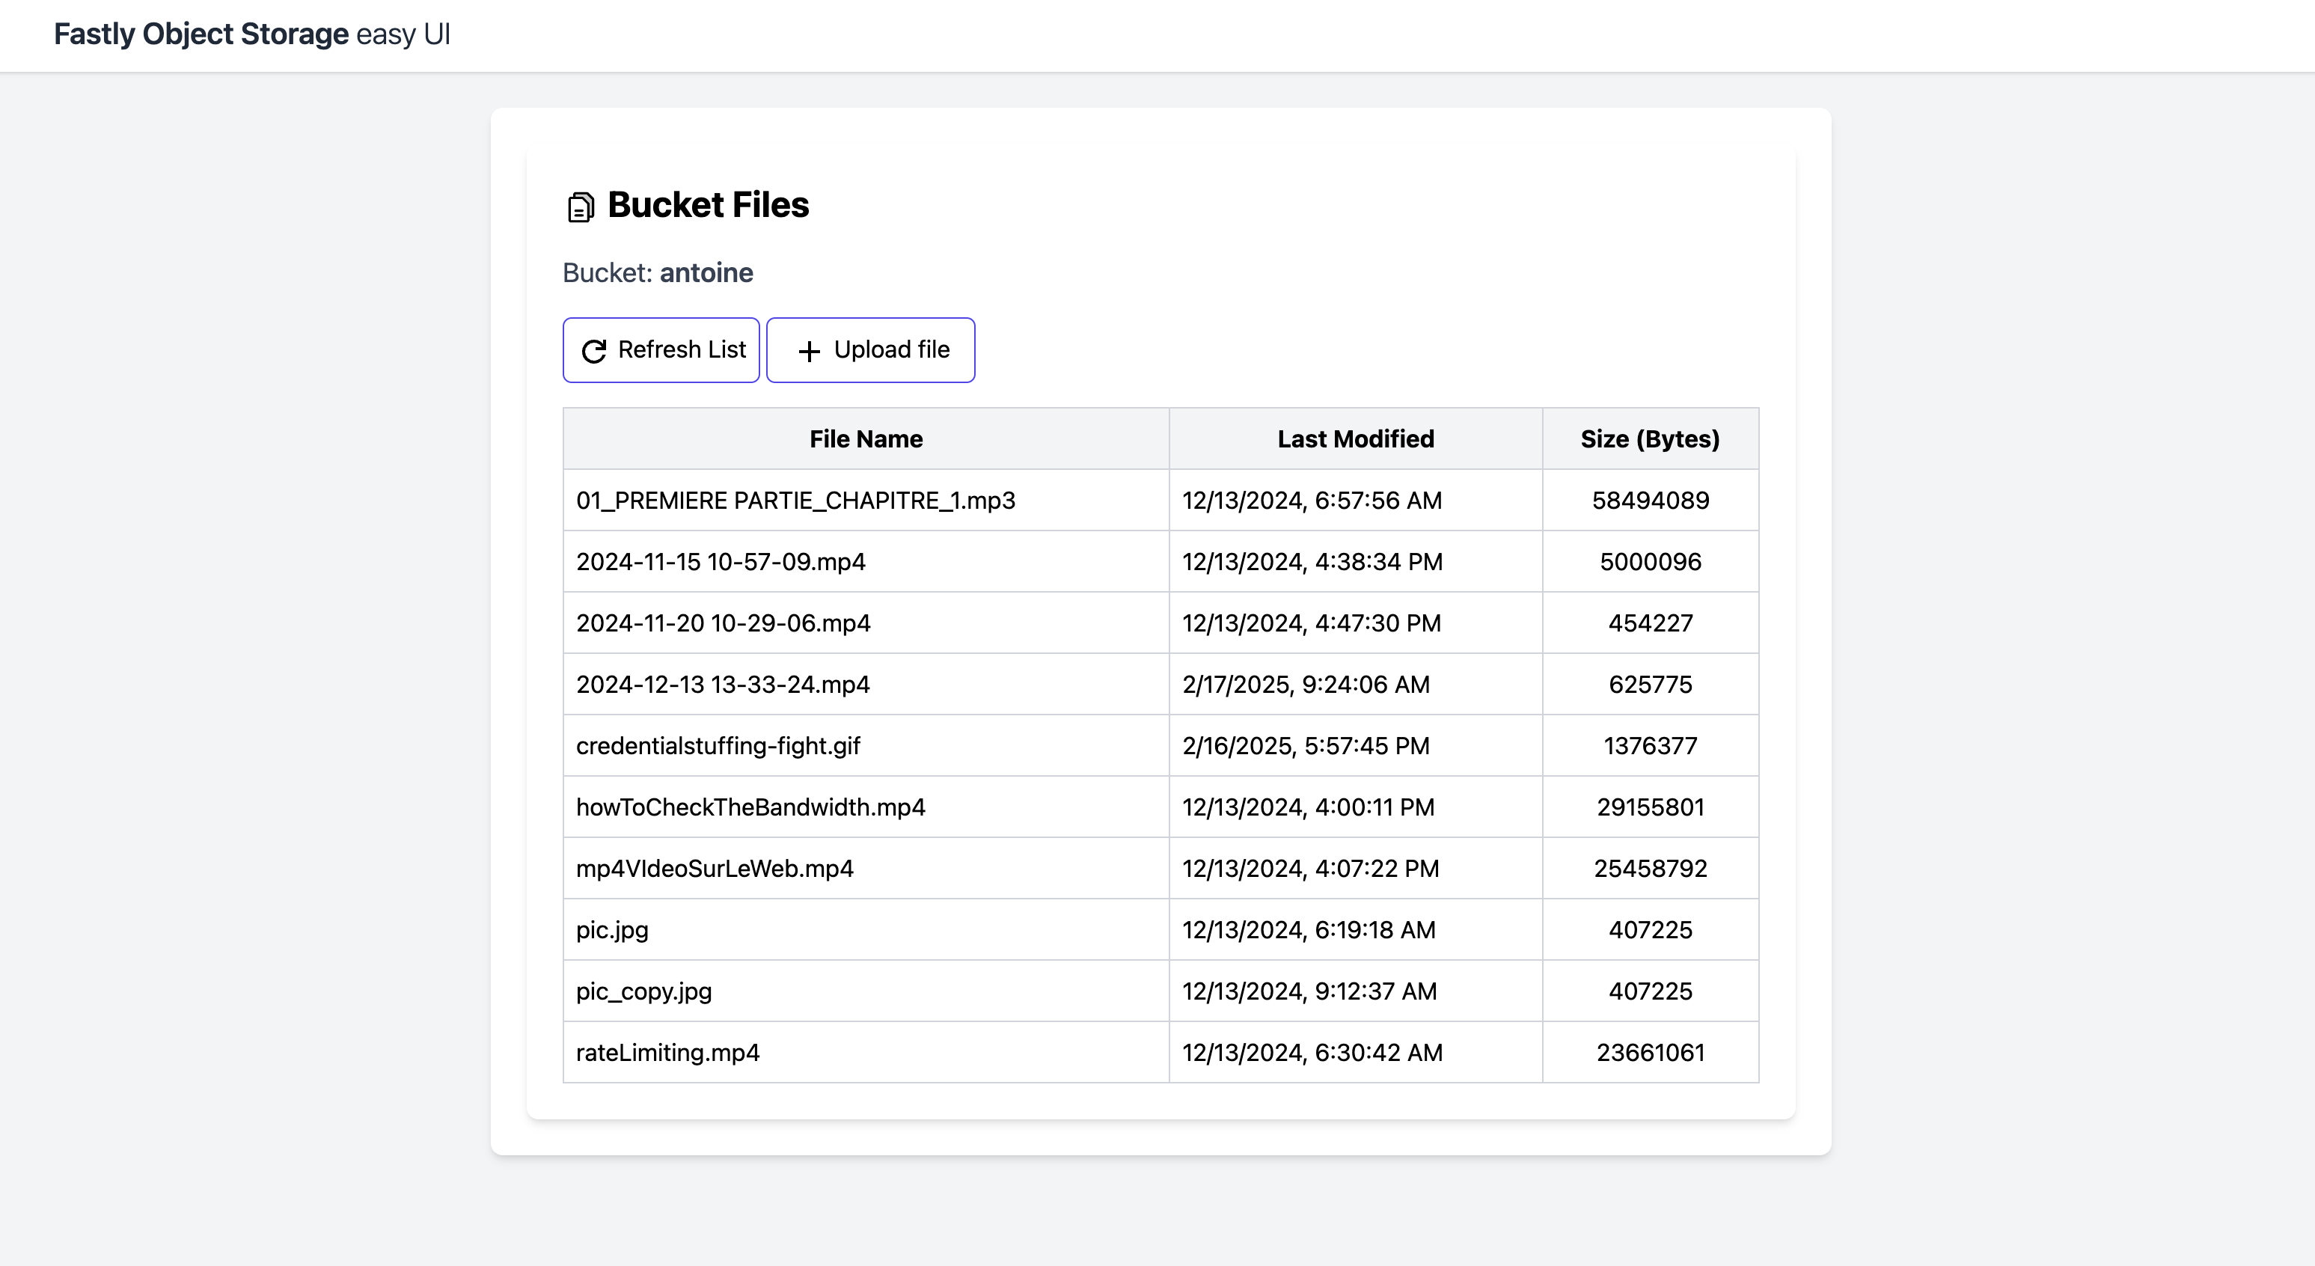Viewport: 2315px width, 1266px height.
Task: Select rateLimiting.mp4 file row
Action: pyautogui.click(x=667, y=1052)
